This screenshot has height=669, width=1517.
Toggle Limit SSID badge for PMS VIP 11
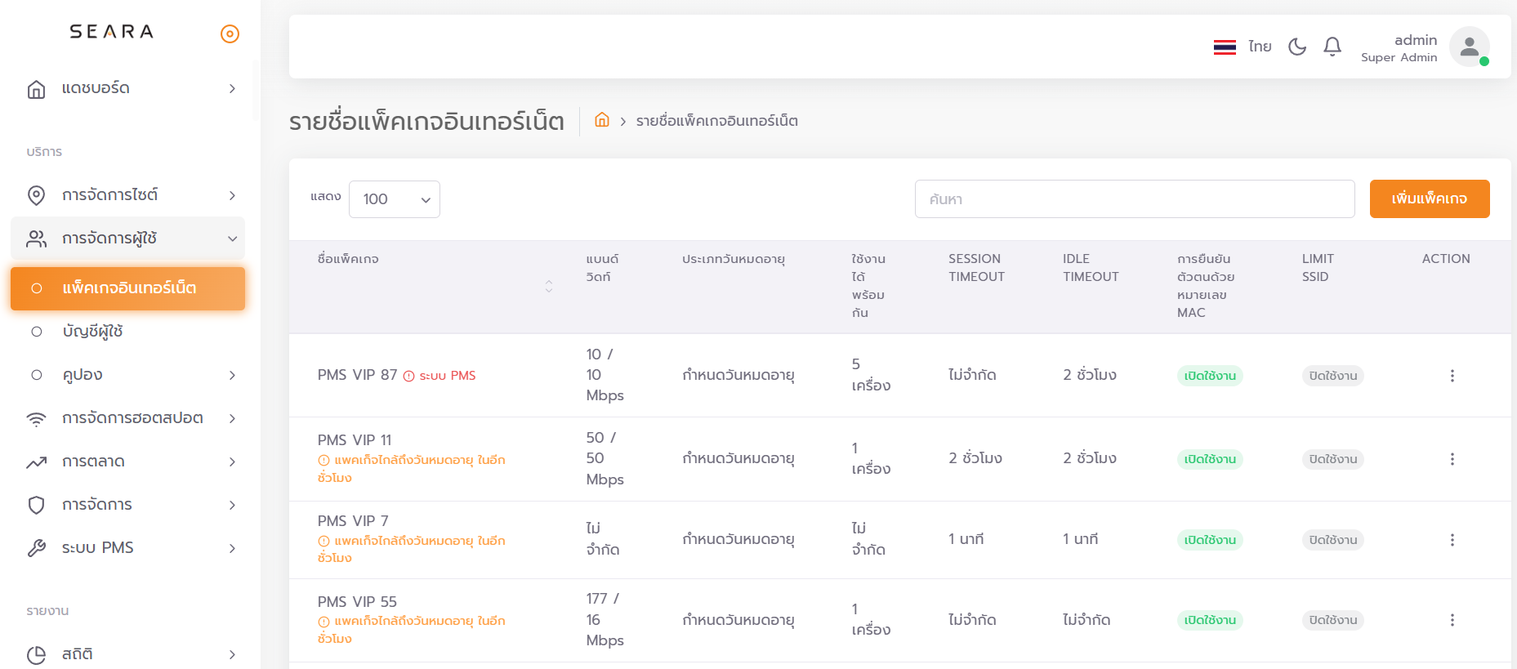[x=1332, y=459]
